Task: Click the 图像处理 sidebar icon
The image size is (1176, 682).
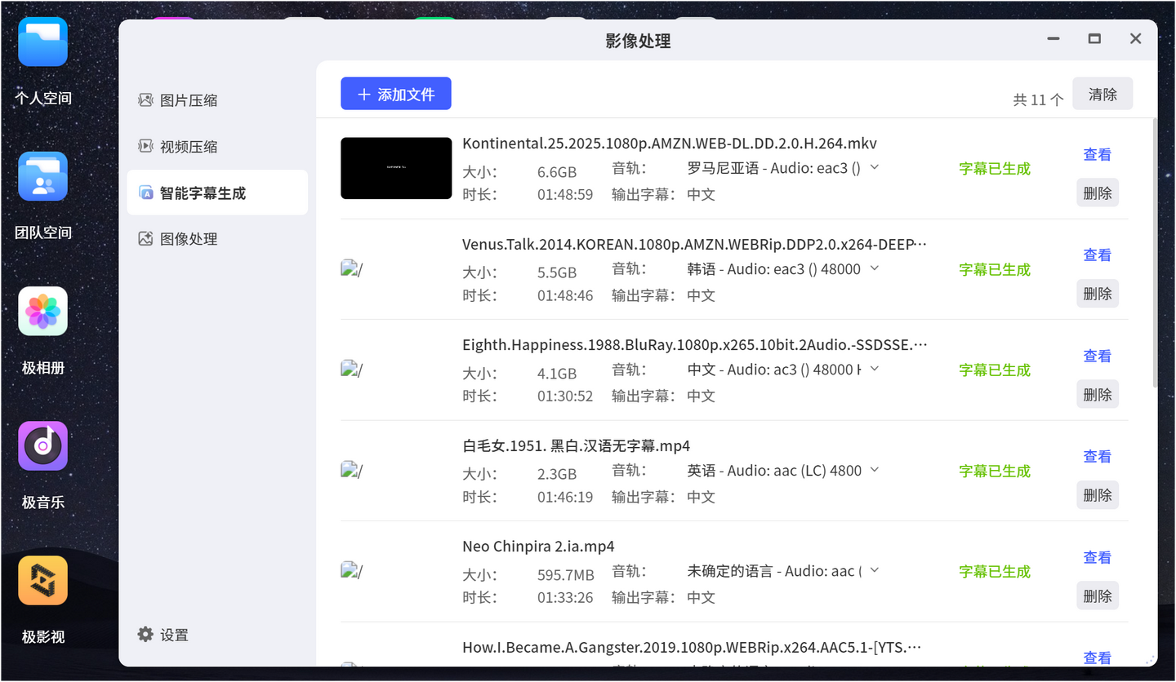Action: click(145, 239)
